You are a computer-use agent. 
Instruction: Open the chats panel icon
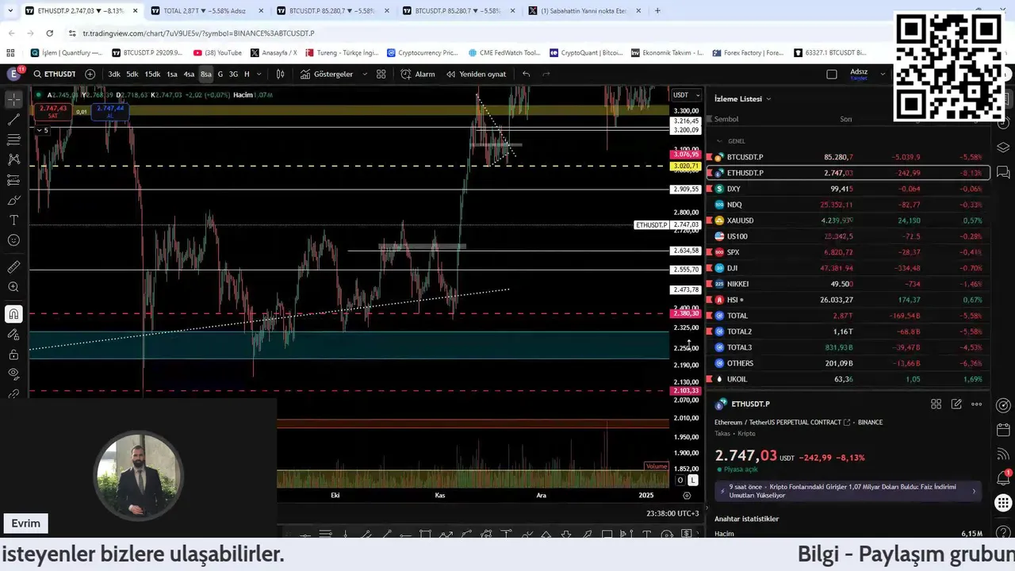pos(1003,172)
